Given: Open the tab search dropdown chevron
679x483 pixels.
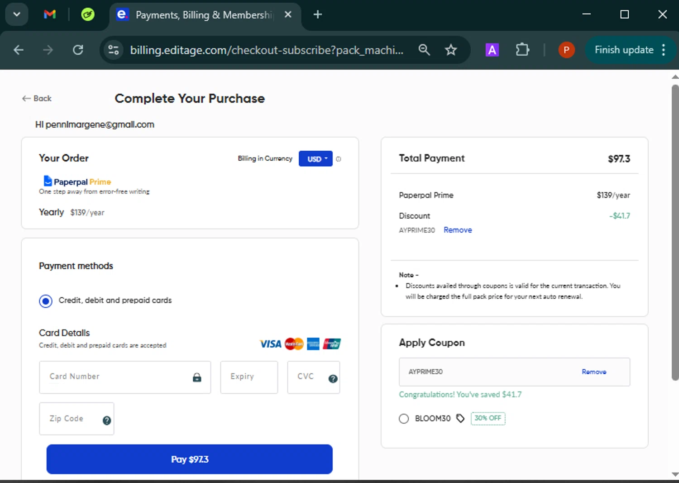Looking at the screenshot, I should (17, 14).
